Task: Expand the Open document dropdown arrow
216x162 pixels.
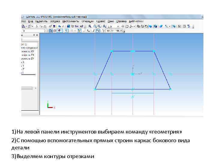Action: point(33,26)
